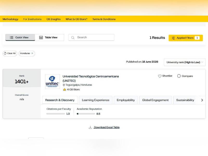Remove the Honduras filter chip
208x156 pixels.
click(32, 53)
